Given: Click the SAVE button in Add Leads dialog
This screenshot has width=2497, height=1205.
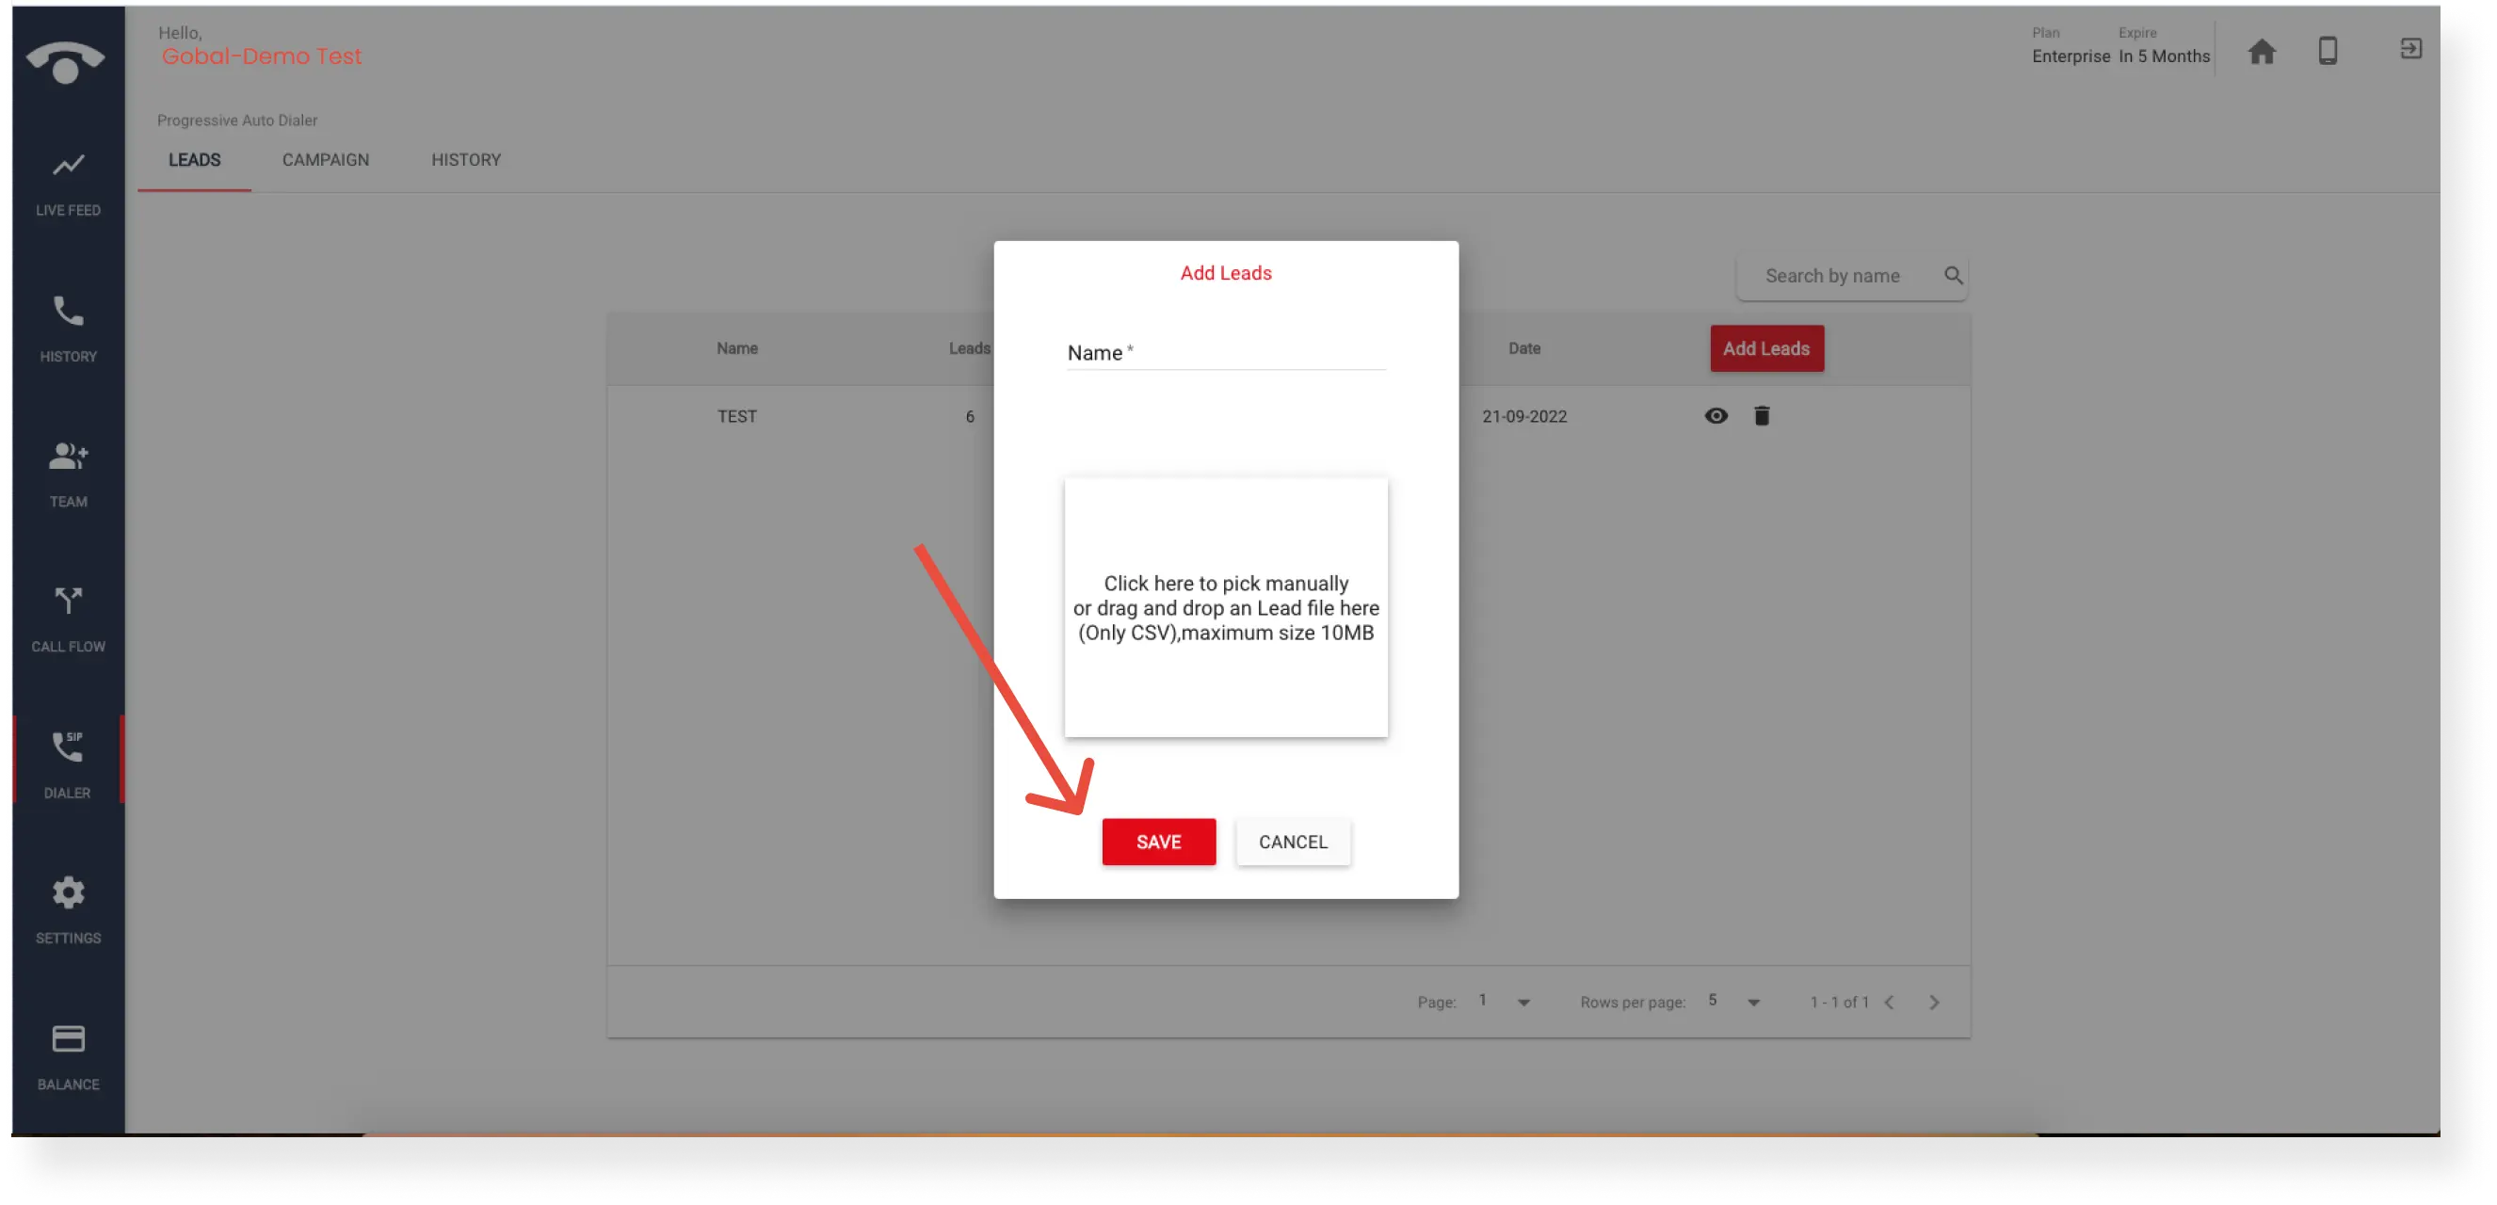Looking at the screenshot, I should [x=1159, y=842].
